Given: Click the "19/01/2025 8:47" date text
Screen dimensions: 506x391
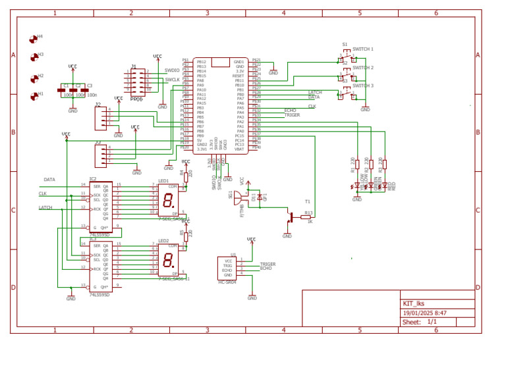Looking at the screenshot, I should click(425, 313).
